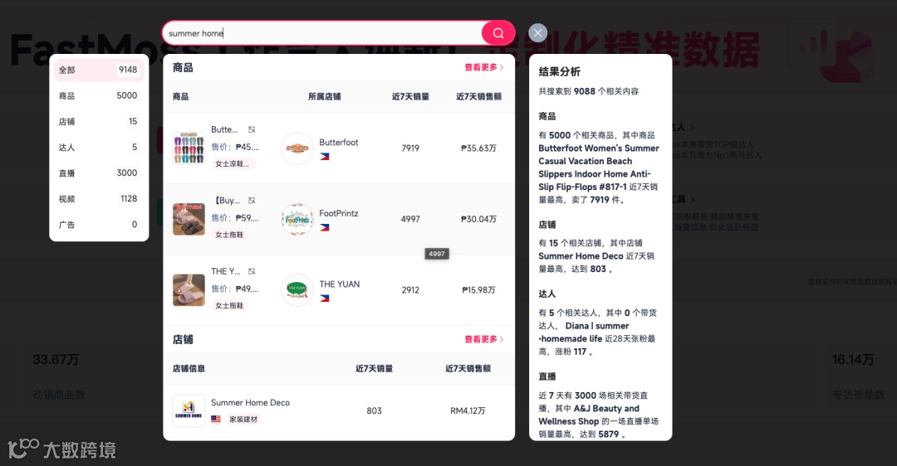
Task: Open the FootPrintz shop logo
Action: coord(297,219)
